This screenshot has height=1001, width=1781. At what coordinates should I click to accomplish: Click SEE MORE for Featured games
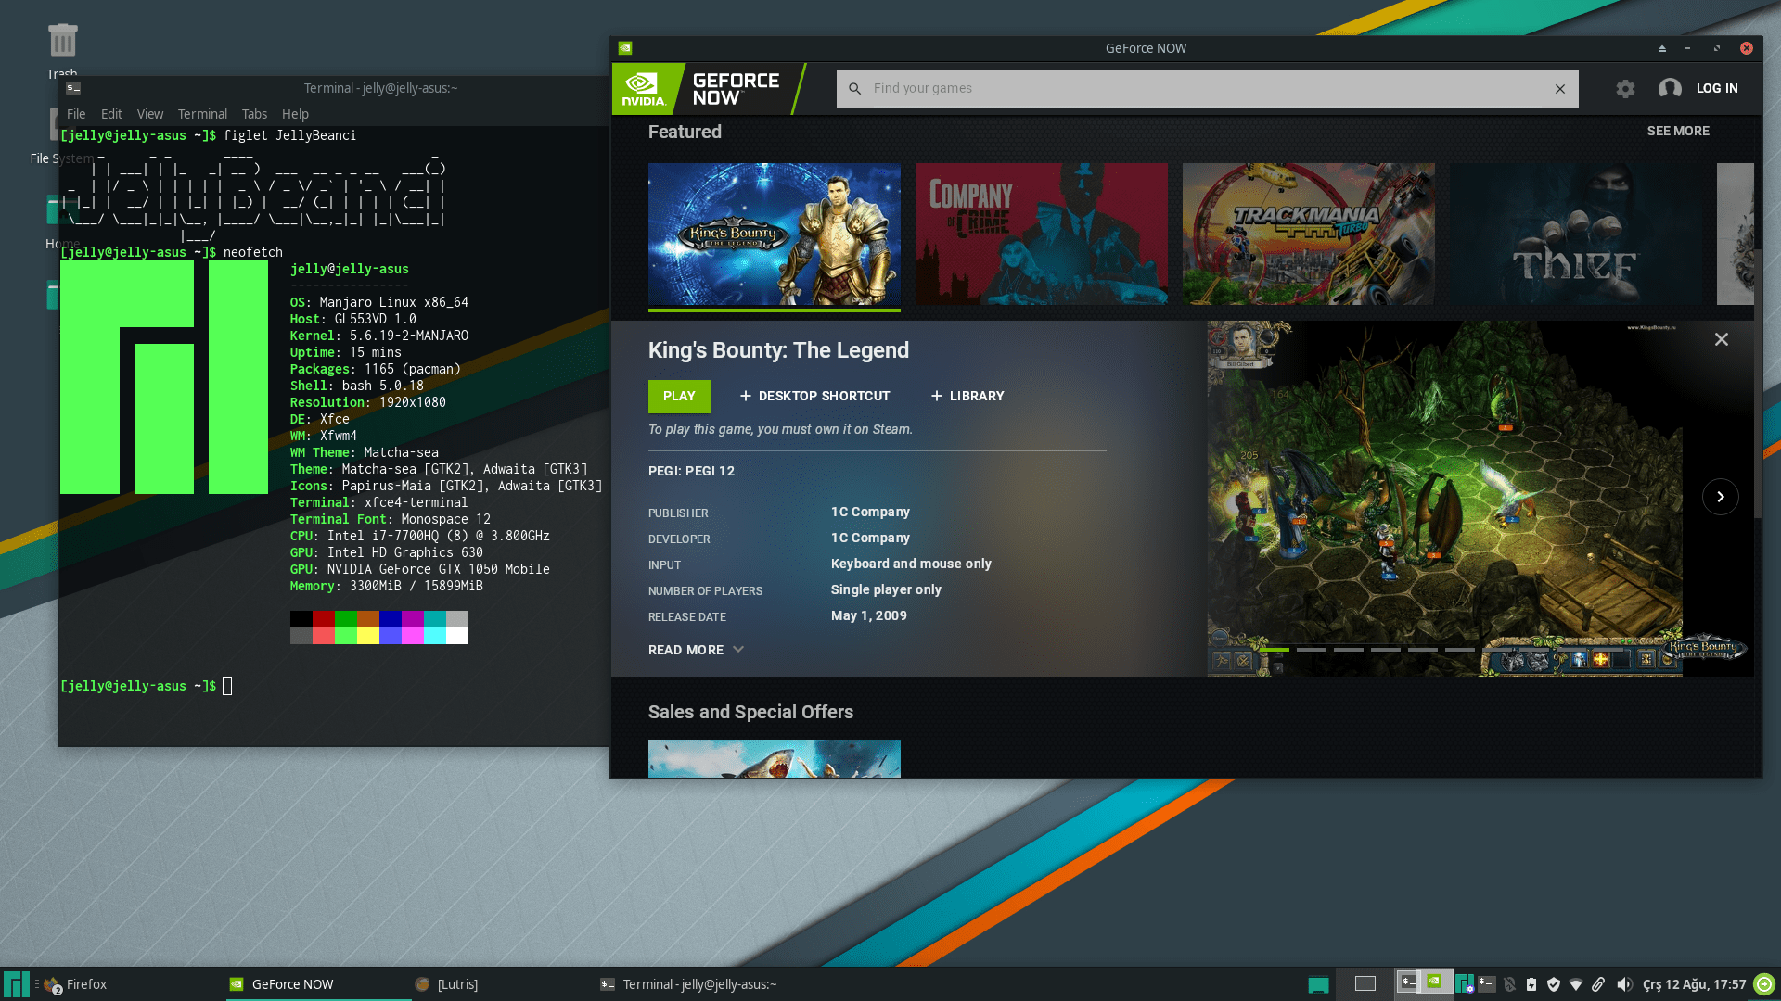(1677, 131)
